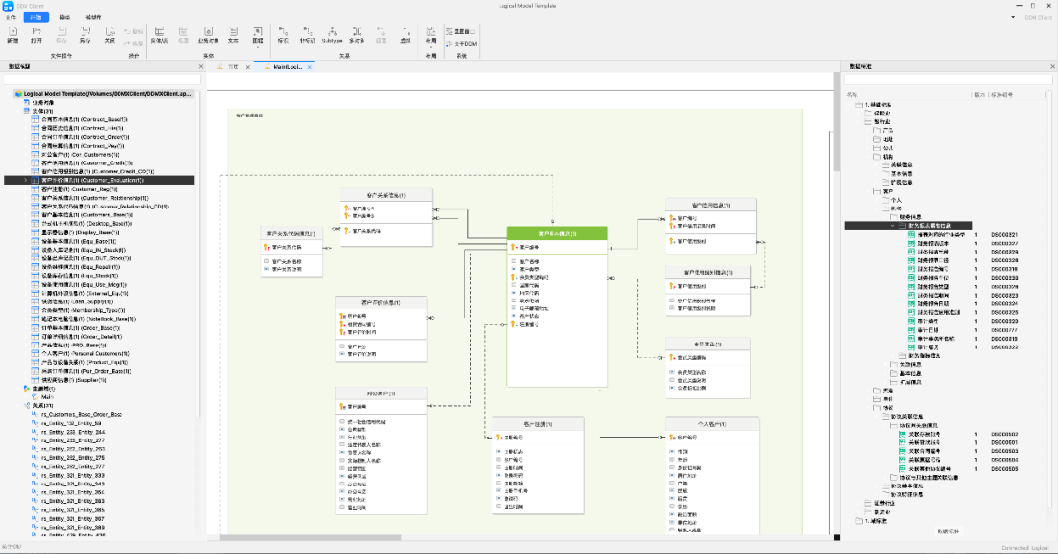Collapse the Logical Model Template root node
Viewport: 1058px width, 554px height.
[8, 94]
